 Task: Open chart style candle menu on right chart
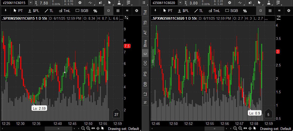[x=251, y=3]
